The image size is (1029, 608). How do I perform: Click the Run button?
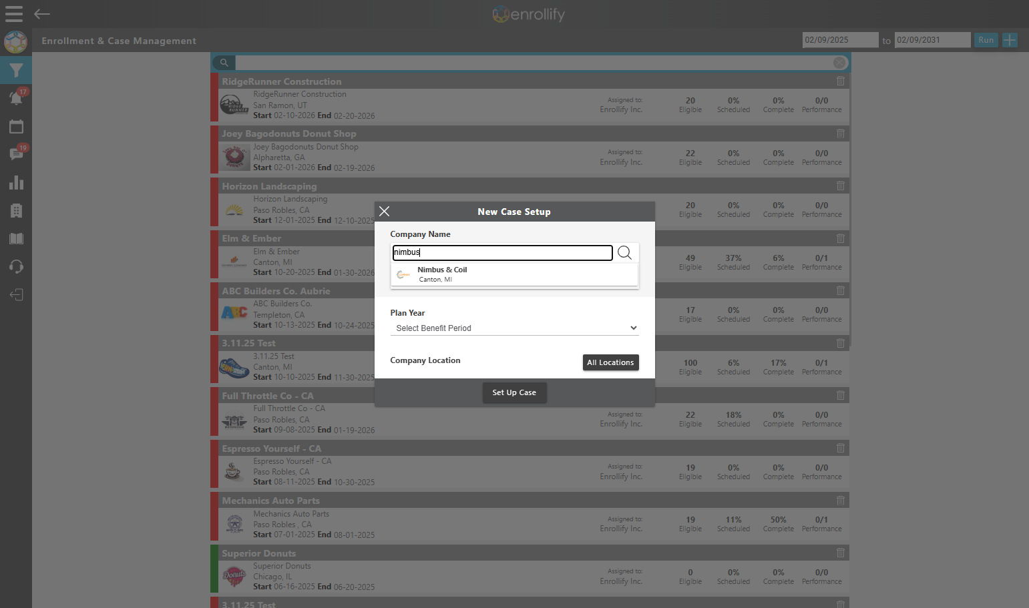[986, 40]
